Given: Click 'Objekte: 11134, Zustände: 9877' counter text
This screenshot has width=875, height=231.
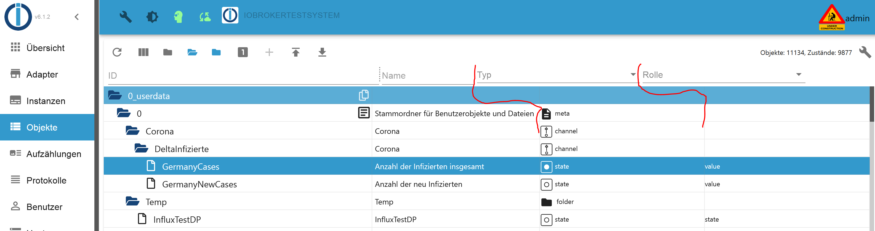Looking at the screenshot, I should tap(806, 53).
